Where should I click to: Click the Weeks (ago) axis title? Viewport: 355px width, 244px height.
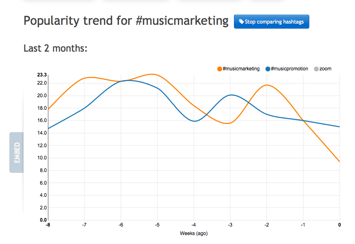(194, 233)
